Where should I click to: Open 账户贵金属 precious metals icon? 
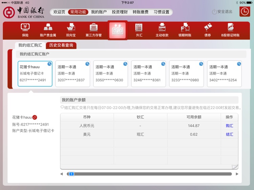(48, 30)
